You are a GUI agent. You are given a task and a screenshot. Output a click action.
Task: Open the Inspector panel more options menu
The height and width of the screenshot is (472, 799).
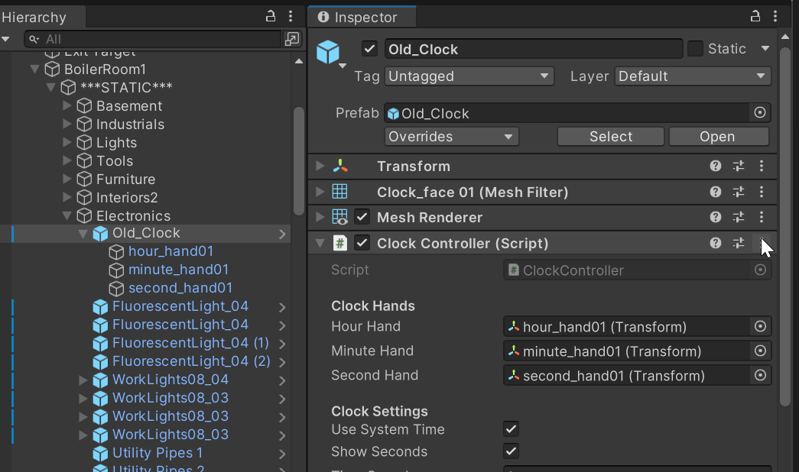(x=775, y=16)
